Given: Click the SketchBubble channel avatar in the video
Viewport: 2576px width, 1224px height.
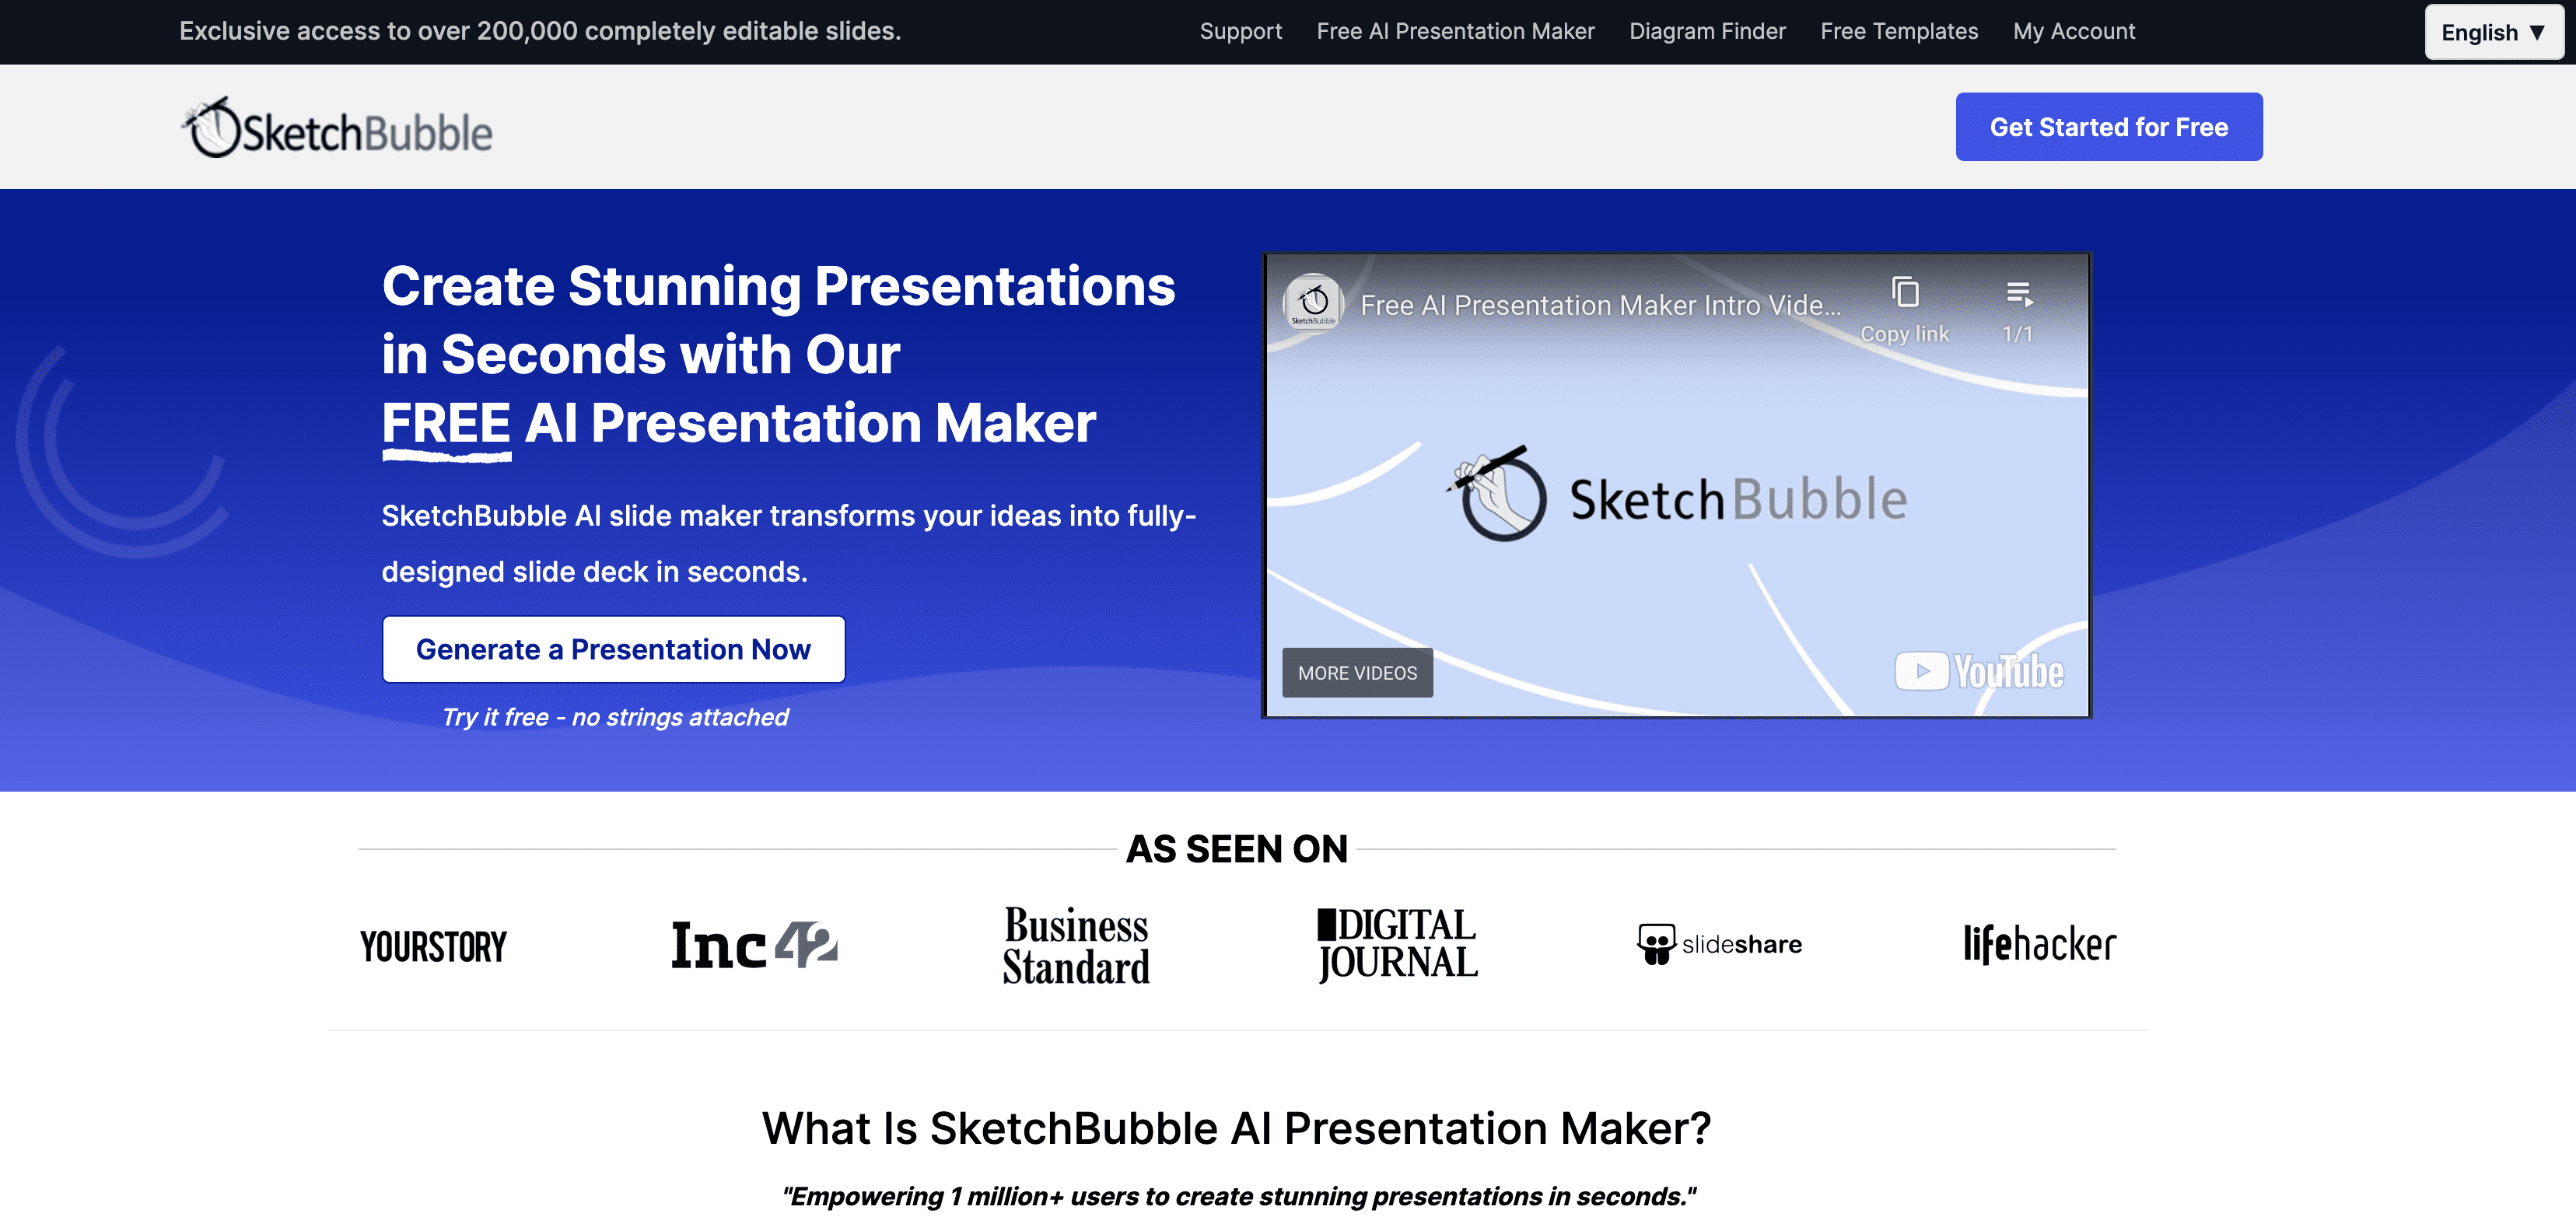Looking at the screenshot, I should [x=1314, y=303].
